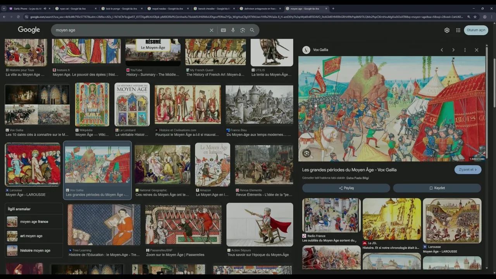Viewport: 496px width, 279px height.
Task: Open the Daha Fazla Bilgi link
Action: click(x=358, y=178)
